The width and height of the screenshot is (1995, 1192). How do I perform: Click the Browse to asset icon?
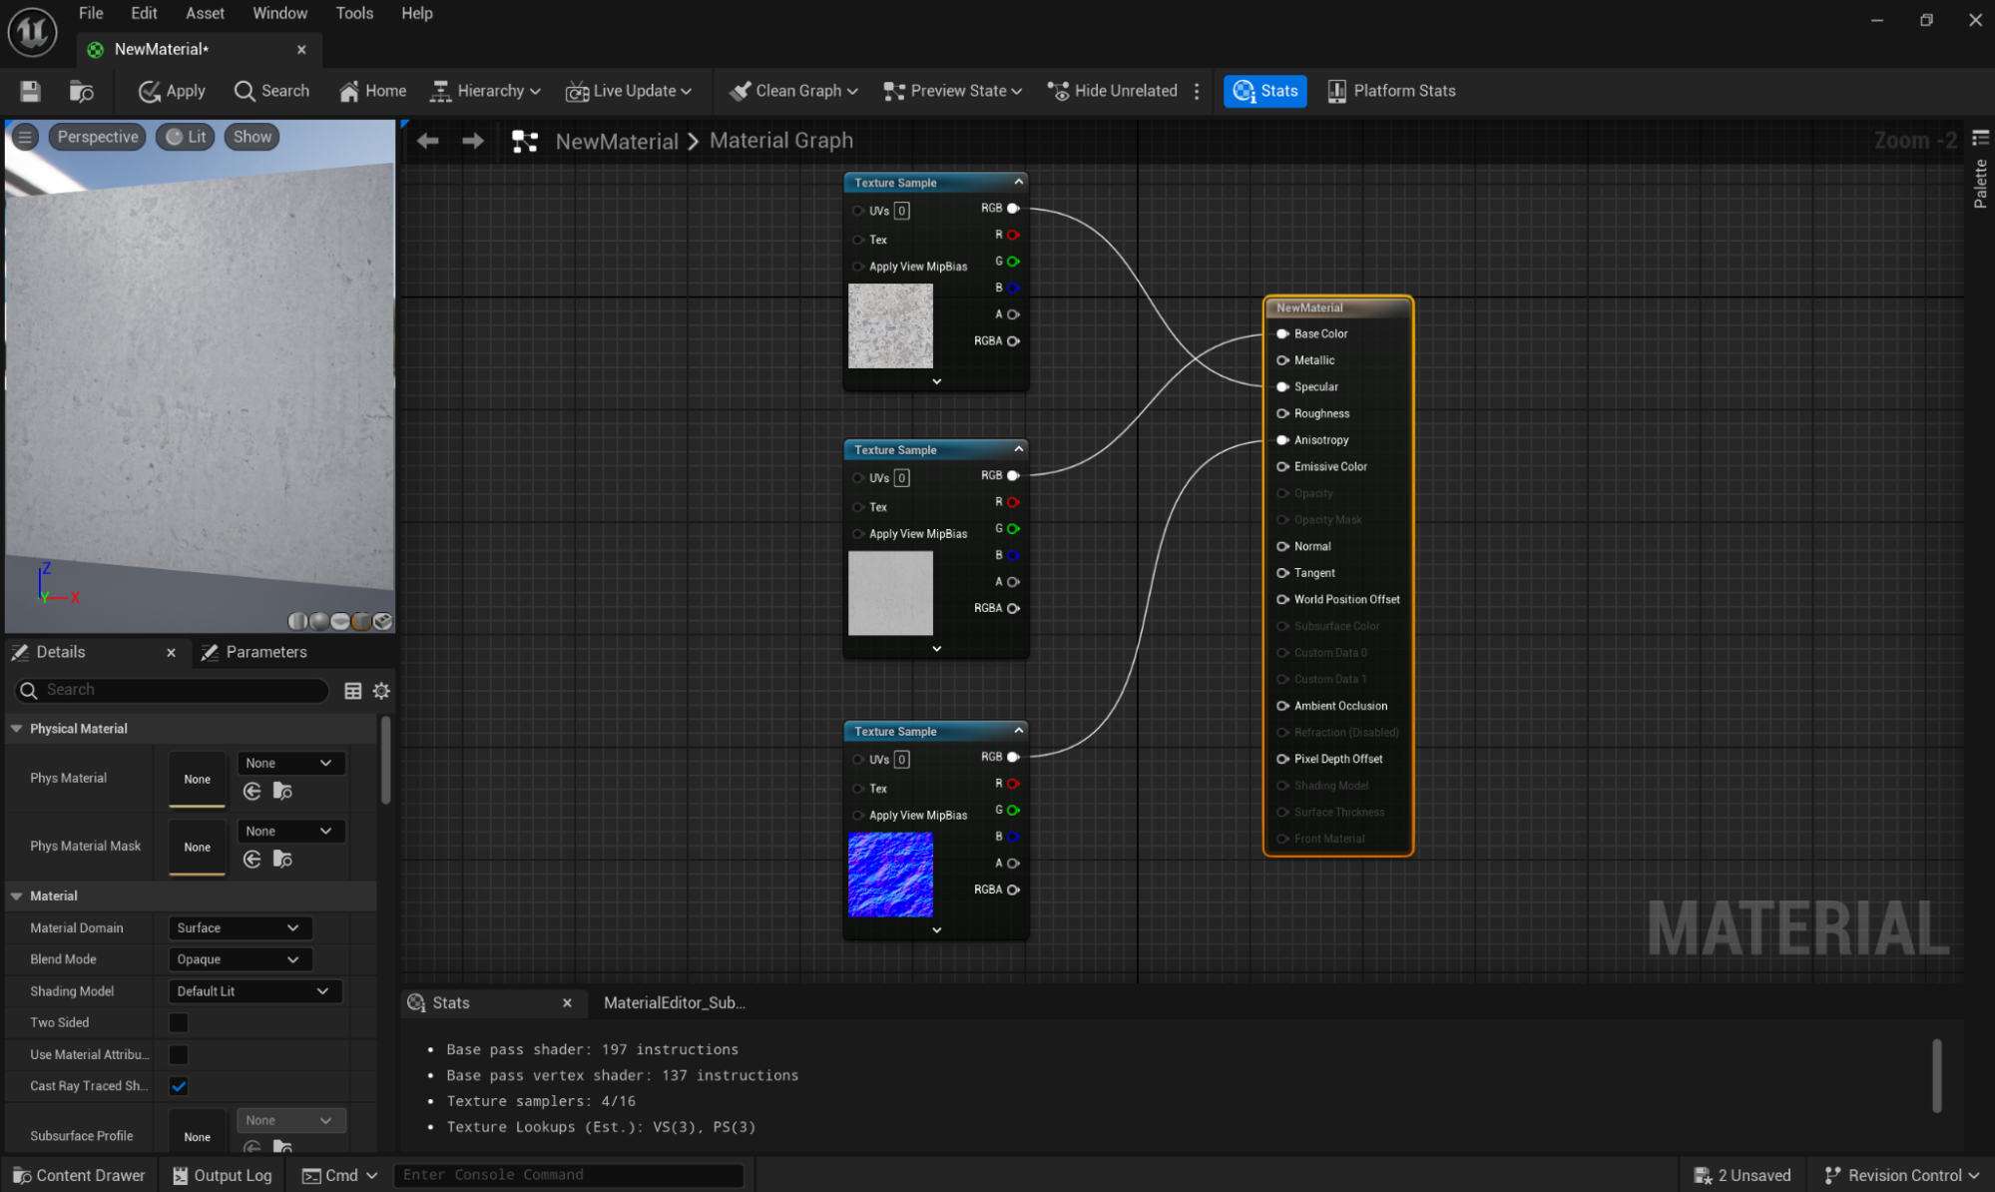(81, 91)
